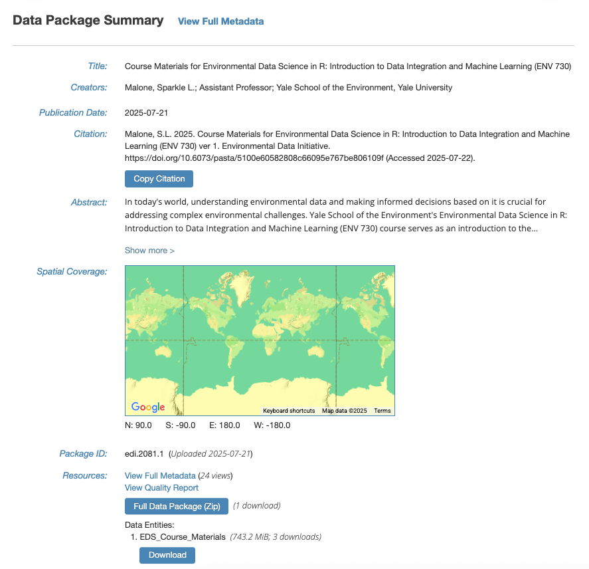The height and width of the screenshot is (569, 589).
Task: Click the Download button for EDS_Course_Materials
Action: click(167, 555)
